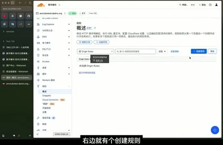Click the 全部清除 clear all link
Image resolution: width=223 pixels, height=145 pixels.
175,52
